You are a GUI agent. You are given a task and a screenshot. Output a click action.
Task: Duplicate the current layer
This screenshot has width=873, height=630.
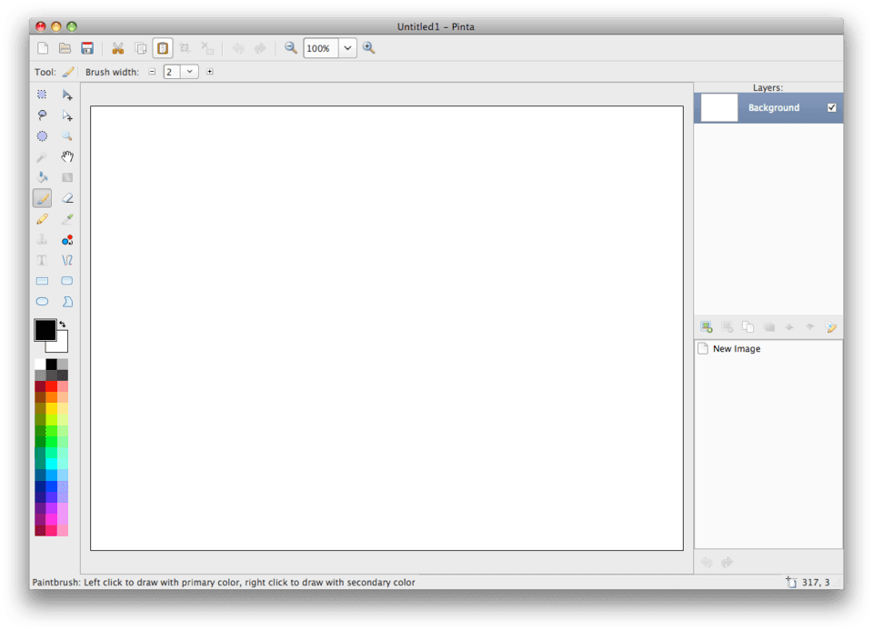(x=748, y=327)
